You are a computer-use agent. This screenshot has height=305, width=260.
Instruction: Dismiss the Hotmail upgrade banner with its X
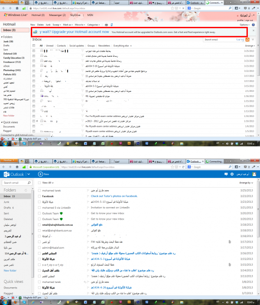[x=253, y=30]
